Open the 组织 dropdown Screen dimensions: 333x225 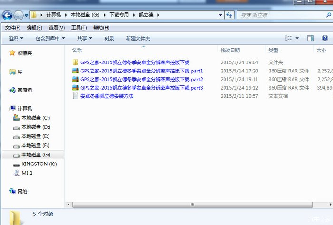tap(16, 38)
